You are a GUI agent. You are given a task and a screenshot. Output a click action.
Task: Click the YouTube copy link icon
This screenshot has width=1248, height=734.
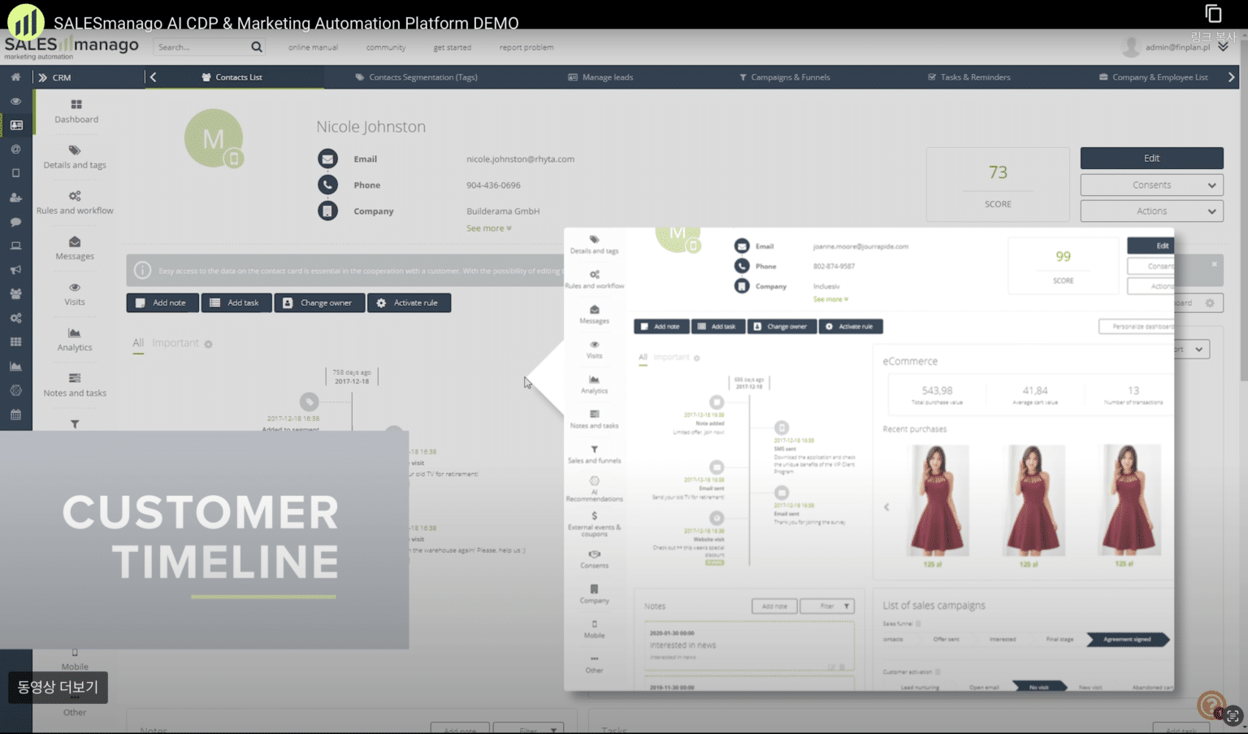pyautogui.click(x=1213, y=13)
